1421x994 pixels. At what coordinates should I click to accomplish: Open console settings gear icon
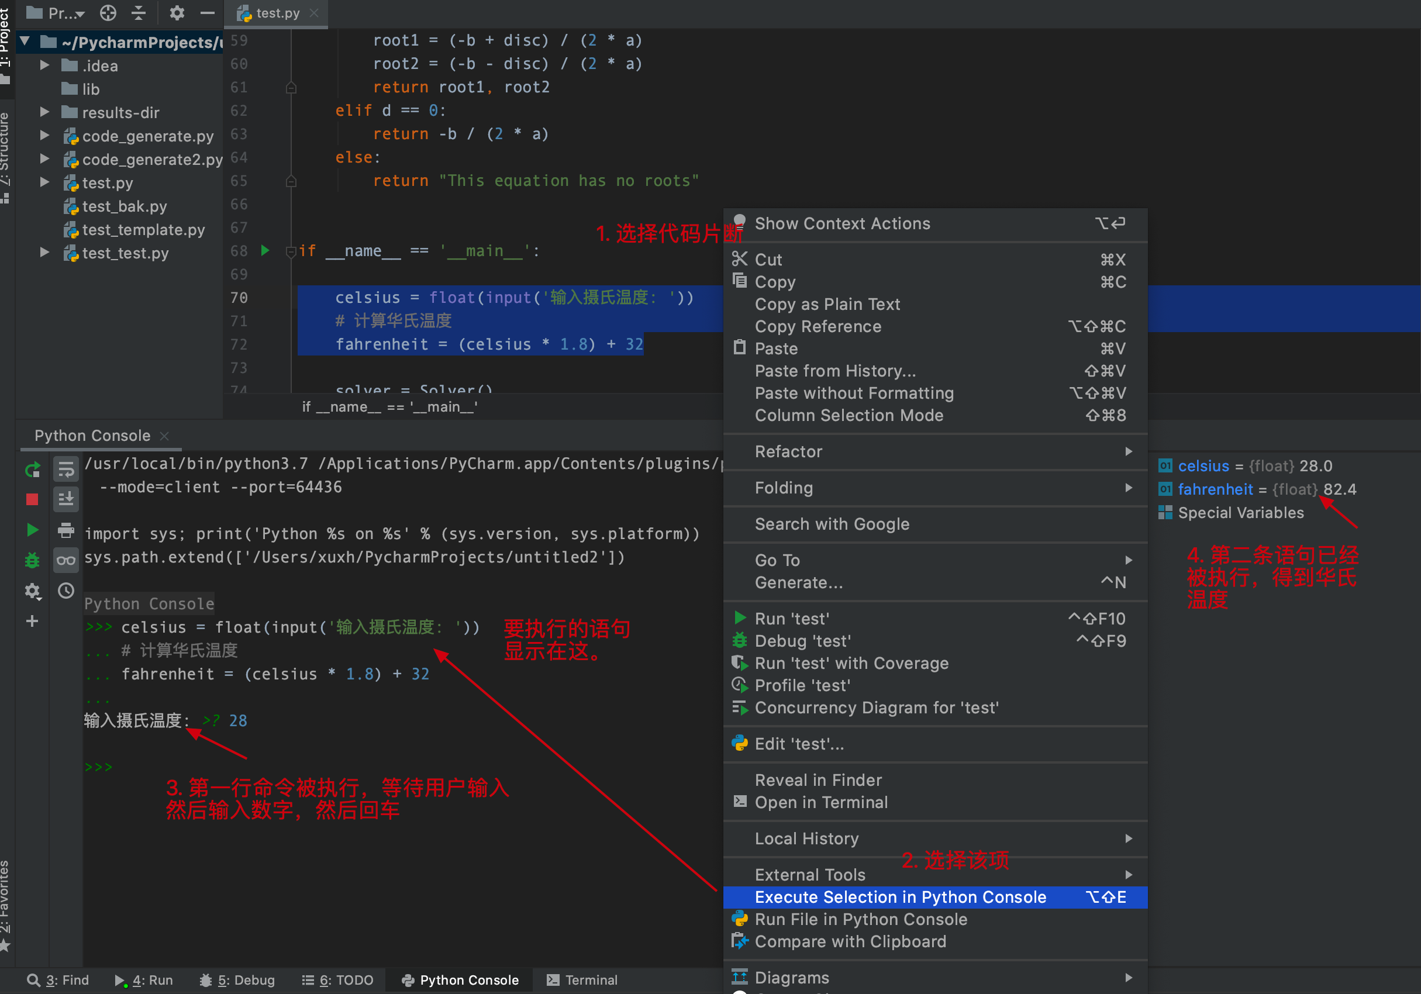click(x=32, y=591)
